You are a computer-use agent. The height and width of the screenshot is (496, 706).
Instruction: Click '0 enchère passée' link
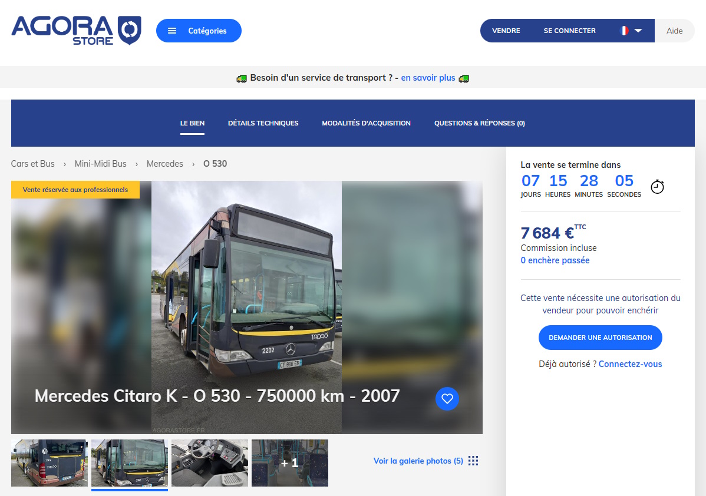click(555, 260)
